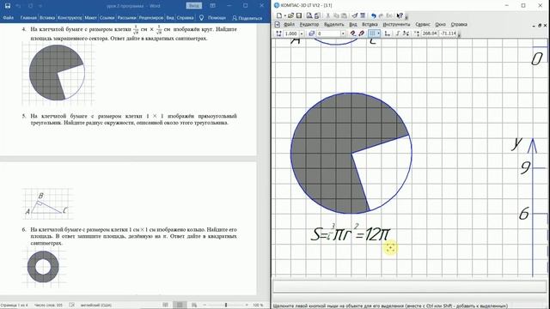
Task: Open the quick access toolbar customize arrow in Word
Action: pyautogui.click(x=40, y=6)
